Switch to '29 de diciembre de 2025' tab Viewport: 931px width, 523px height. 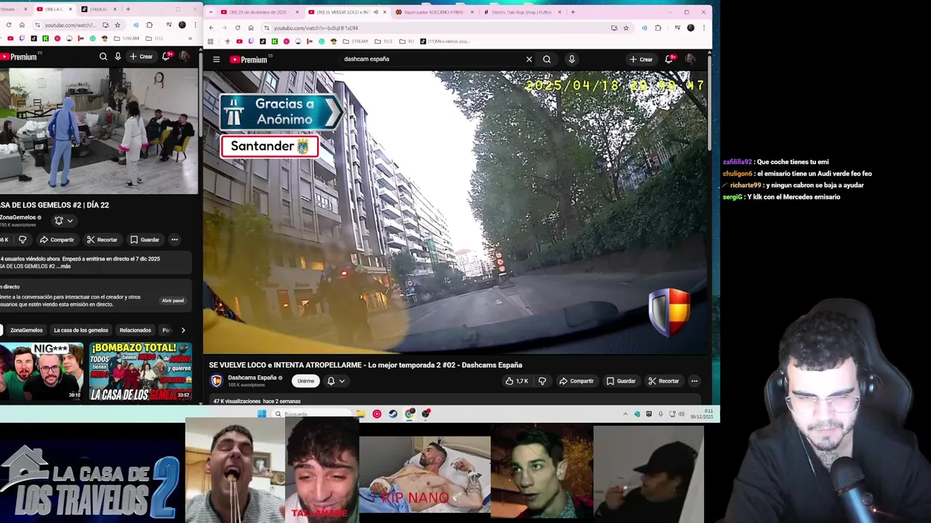click(x=258, y=12)
